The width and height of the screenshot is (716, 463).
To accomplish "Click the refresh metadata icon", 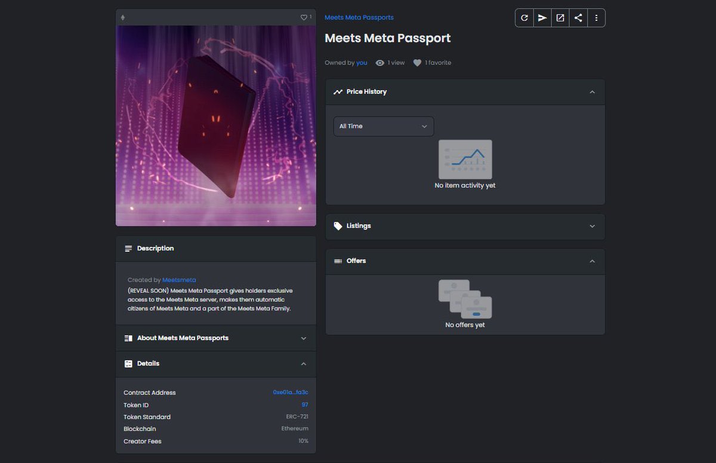I will [x=524, y=18].
